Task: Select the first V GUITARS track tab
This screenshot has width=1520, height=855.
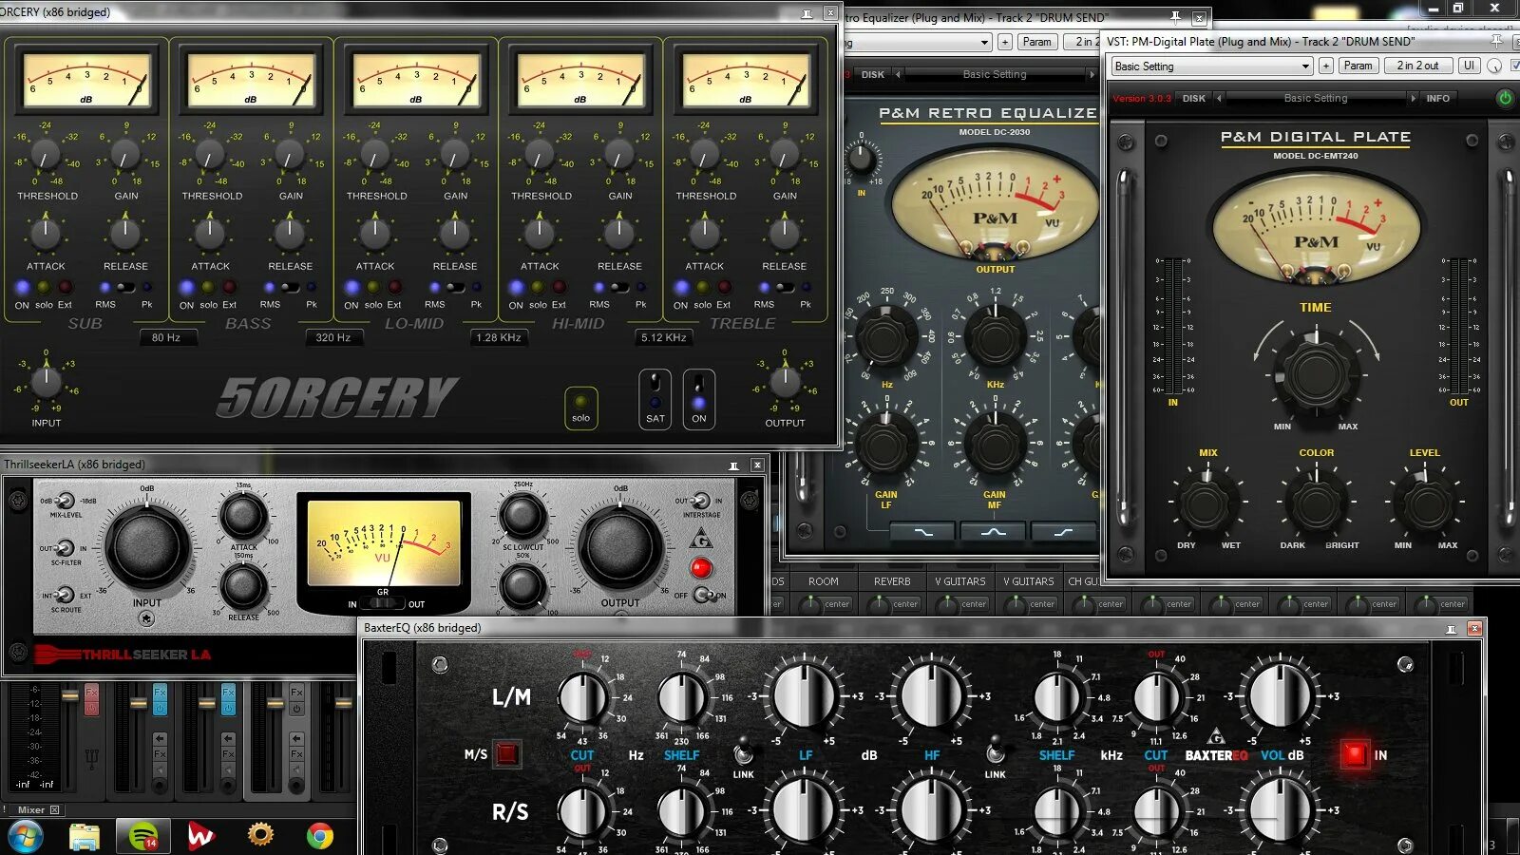Action: 960,581
